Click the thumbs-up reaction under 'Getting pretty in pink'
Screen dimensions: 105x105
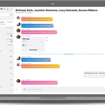click(x=86, y=76)
